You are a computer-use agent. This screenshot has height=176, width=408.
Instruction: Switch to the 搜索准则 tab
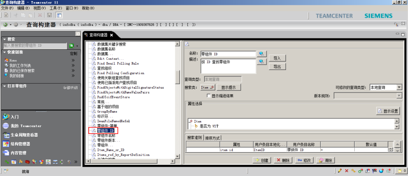point(195,138)
